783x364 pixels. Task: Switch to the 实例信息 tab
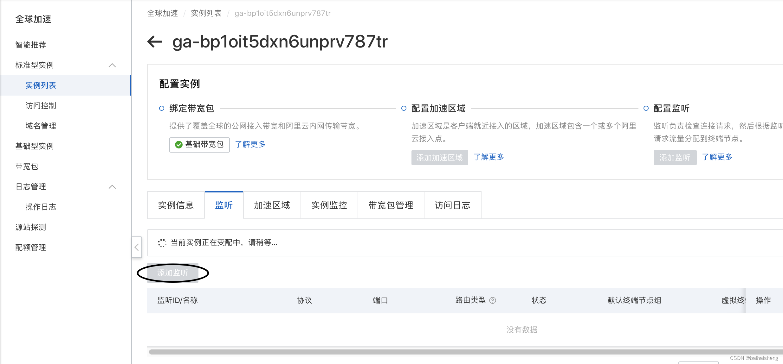click(x=176, y=205)
